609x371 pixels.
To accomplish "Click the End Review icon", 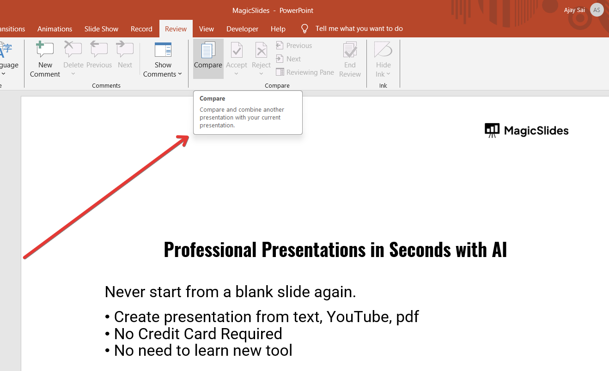I will coord(350,50).
